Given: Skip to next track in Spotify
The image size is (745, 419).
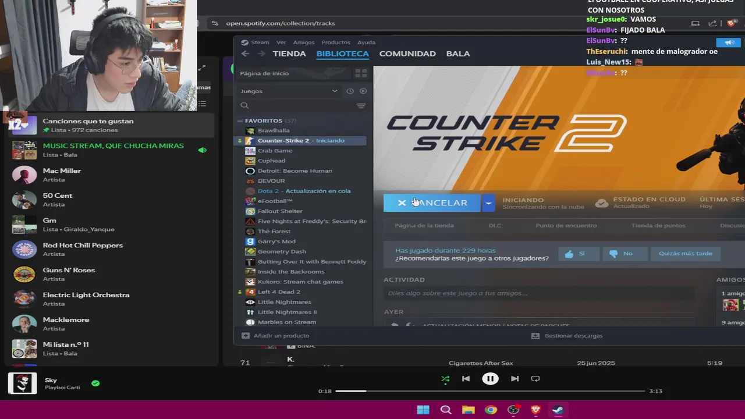Looking at the screenshot, I should 515,379.
